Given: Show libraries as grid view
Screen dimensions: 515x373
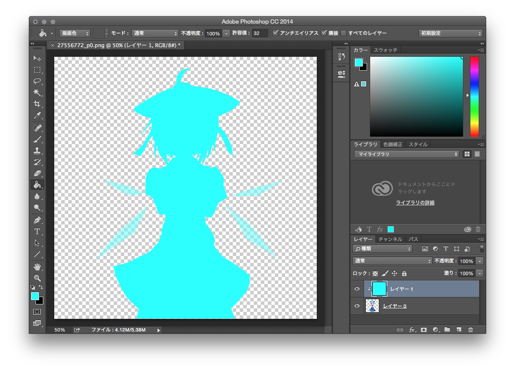Looking at the screenshot, I should tap(467, 154).
